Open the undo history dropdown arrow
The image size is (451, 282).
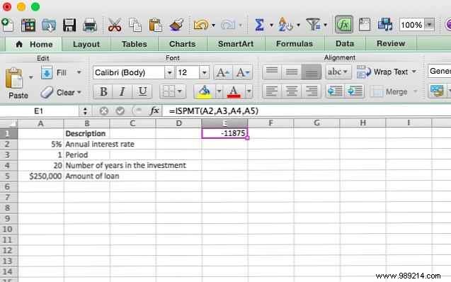[213, 26]
